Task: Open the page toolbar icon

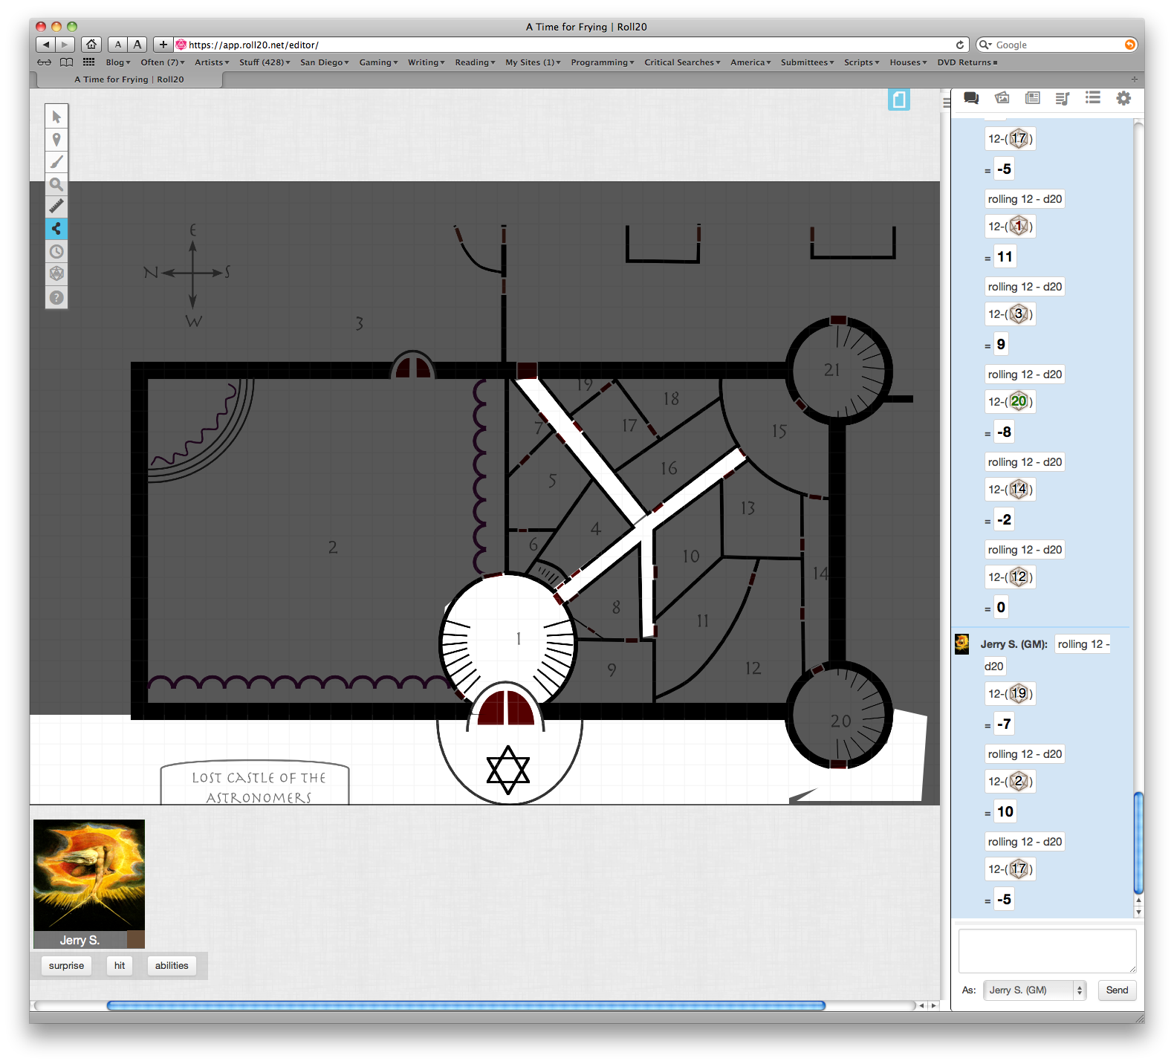Action: (898, 100)
